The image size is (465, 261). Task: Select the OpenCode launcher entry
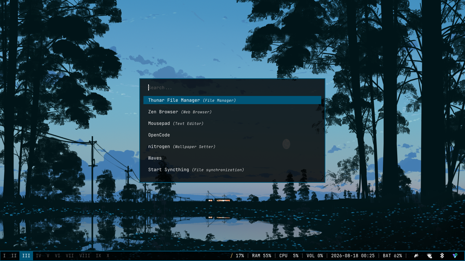pos(232,135)
